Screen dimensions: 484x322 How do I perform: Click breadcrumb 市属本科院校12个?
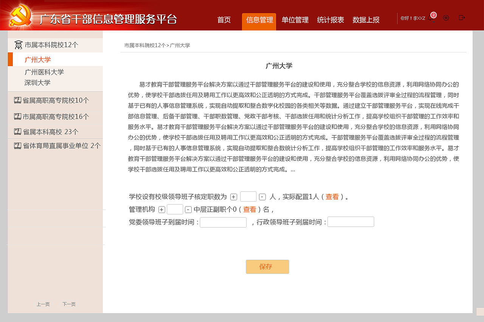click(145, 45)
